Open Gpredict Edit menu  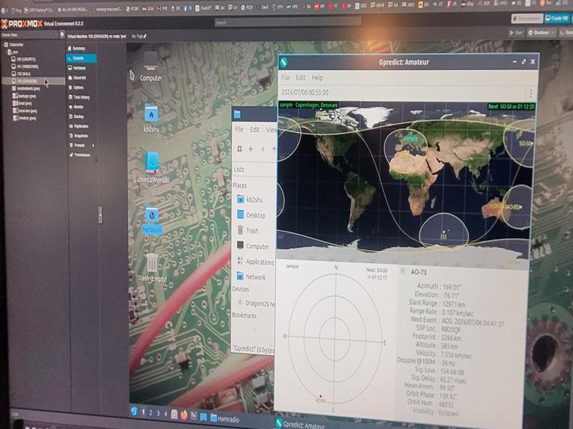click(x=300, y=77)
